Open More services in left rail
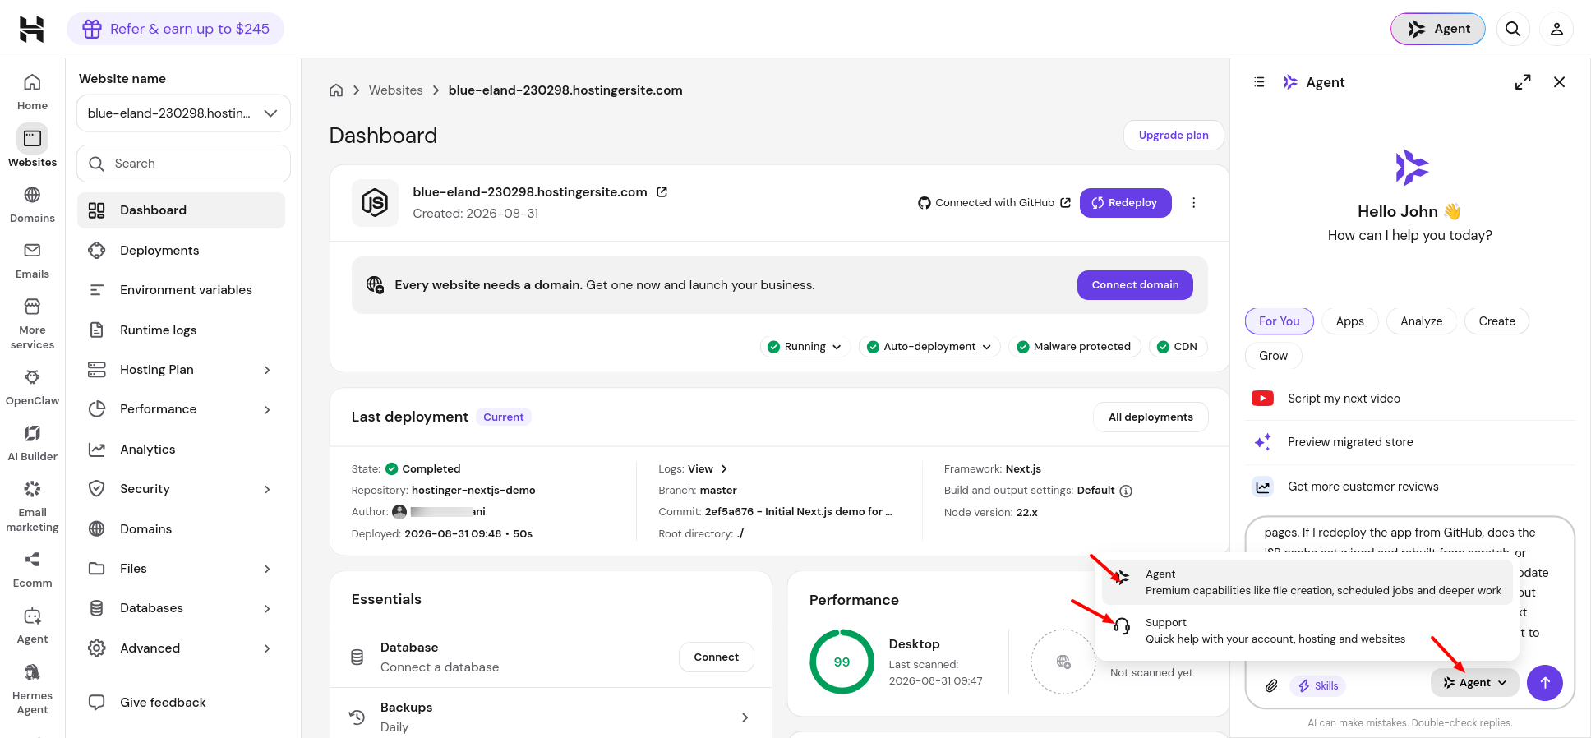Image resolution: width=1591 pixels, height=738 pixels. pos(32,324)
